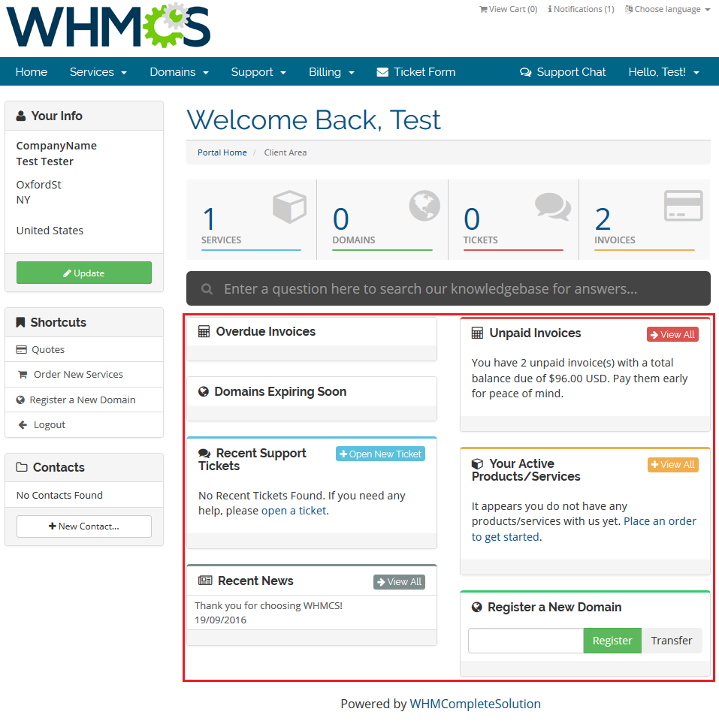Click the newspaper icon beside Recent News
Screen dimensions: 719x727
tap(206, 581)
